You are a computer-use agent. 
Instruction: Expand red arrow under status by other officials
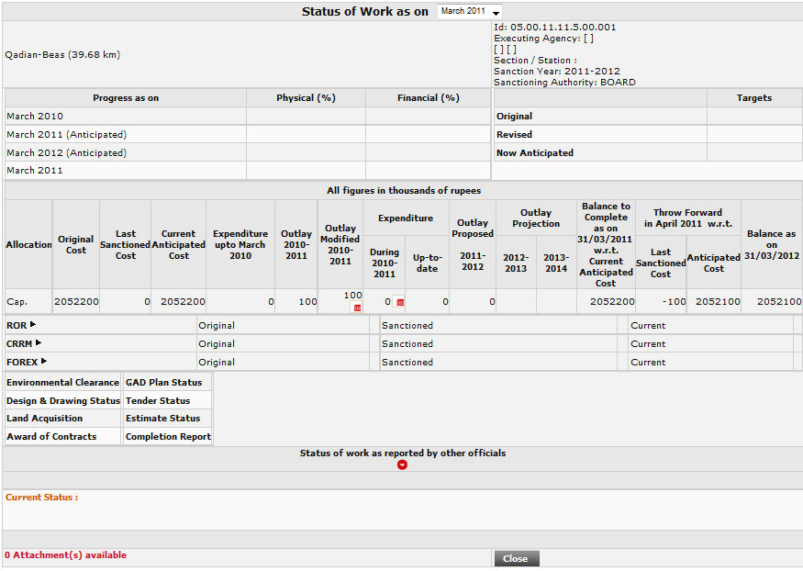click(402, 465)
